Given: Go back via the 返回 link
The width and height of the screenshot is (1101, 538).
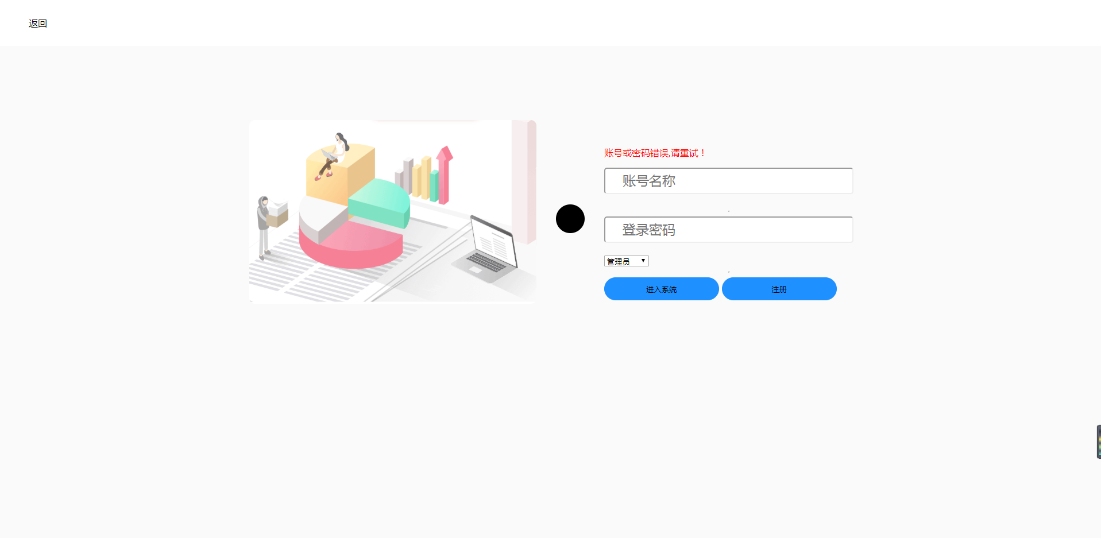Looking at the screenshot, I should point(38,24).
